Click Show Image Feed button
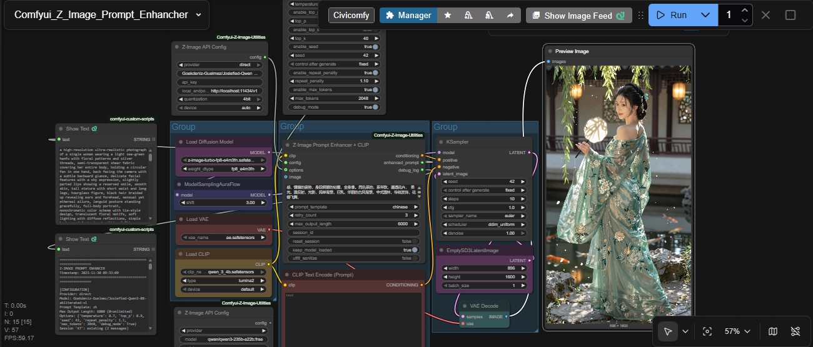813x347 pixels. click(578, 15)
